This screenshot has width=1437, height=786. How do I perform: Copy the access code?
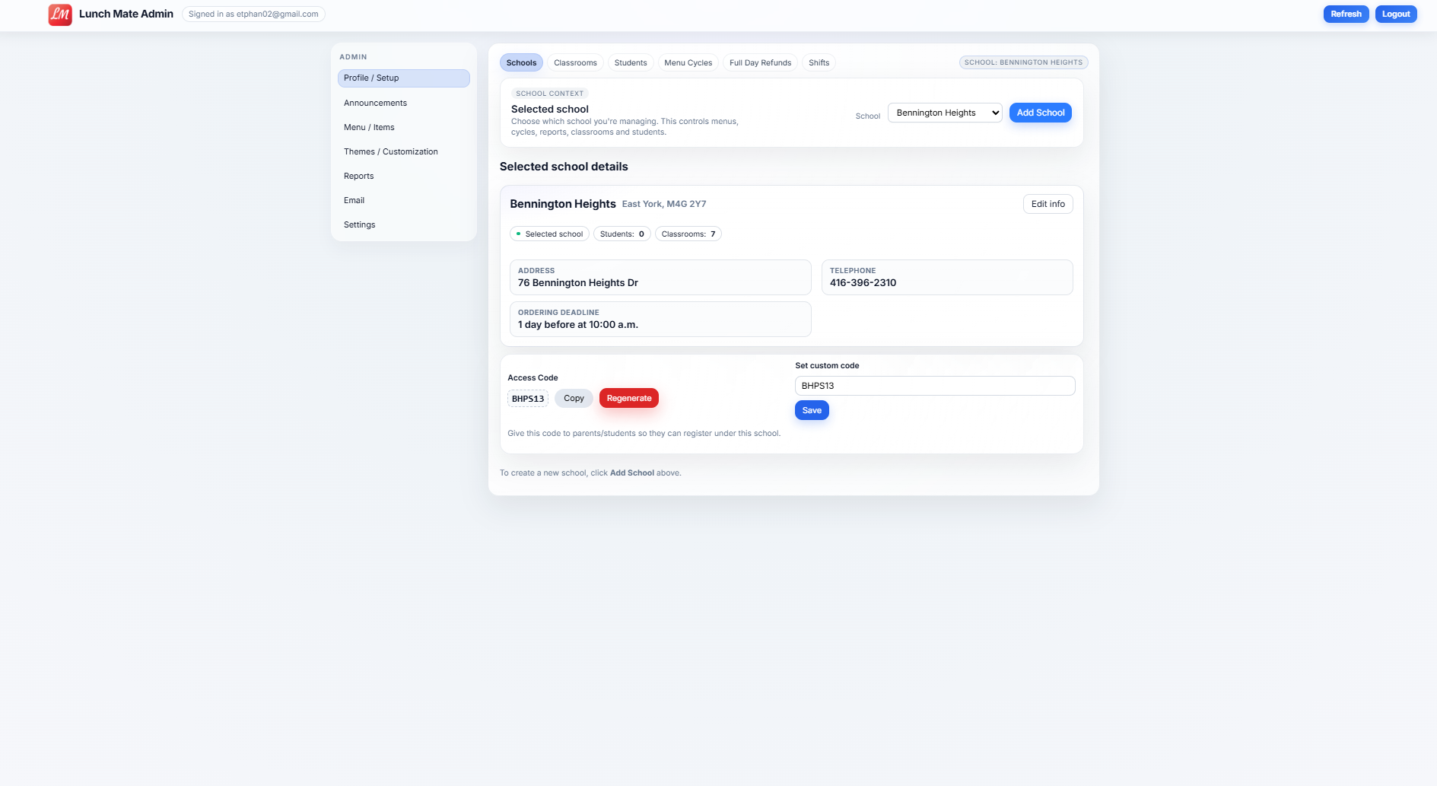(x=574, y=399)
